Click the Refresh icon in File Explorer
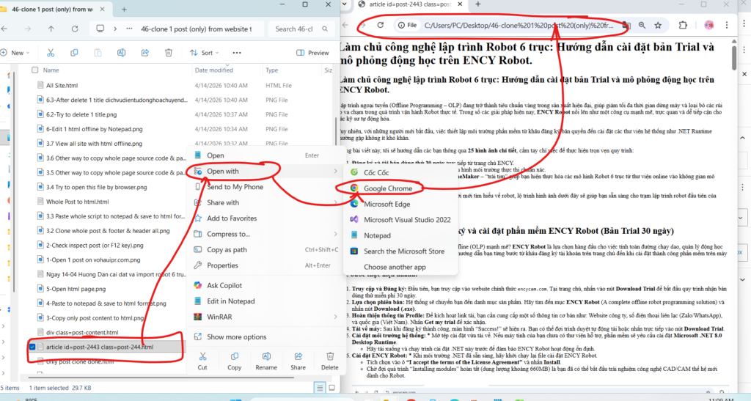The image size is (751, 401). (76, 29)
